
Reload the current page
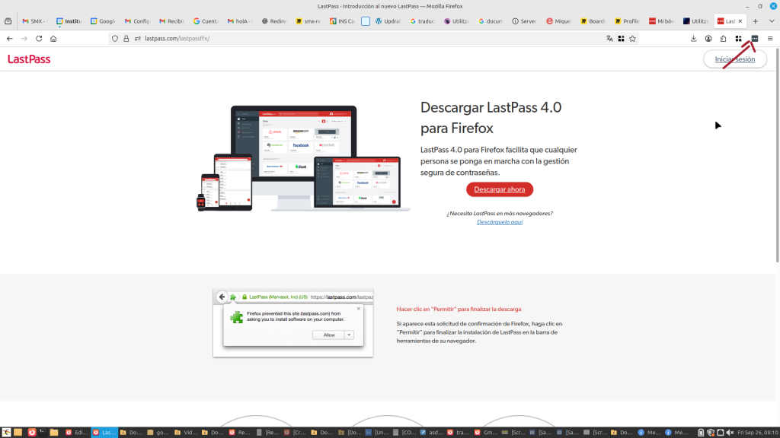39,38
